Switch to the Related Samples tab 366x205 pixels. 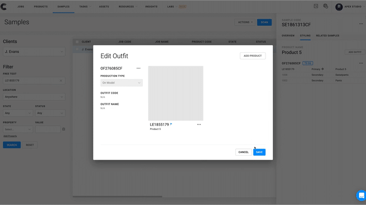click(327, 36)
